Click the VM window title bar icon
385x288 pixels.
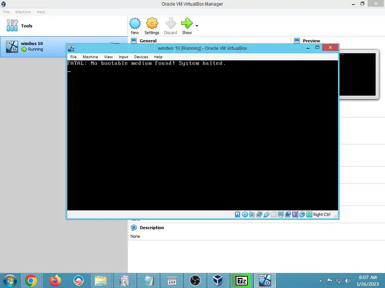point(71,48)
